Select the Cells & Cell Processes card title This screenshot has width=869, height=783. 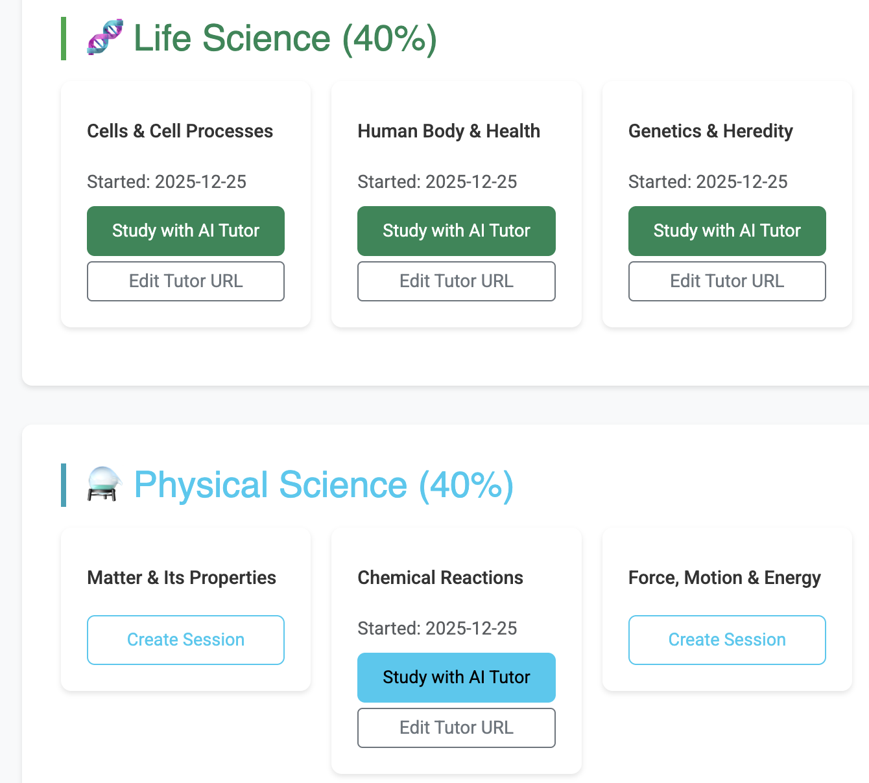tap(180, 131)
